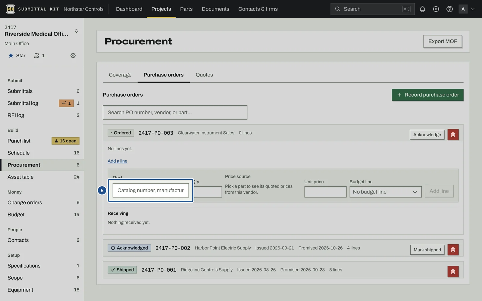
Task: Click the Qty input field
Action: (x=207, y=192)
